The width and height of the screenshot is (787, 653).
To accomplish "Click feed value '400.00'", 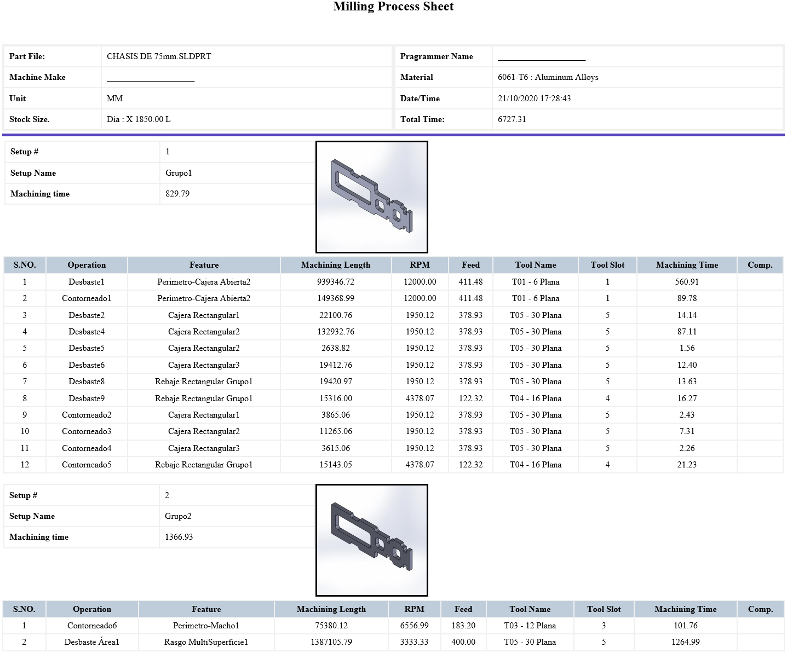I will click(x=463, y=642).
